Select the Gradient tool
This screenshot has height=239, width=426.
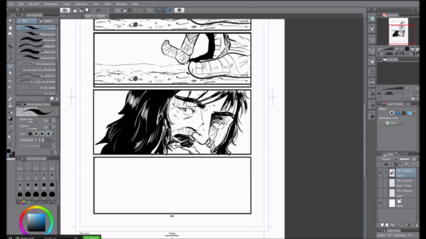[11, 119]
